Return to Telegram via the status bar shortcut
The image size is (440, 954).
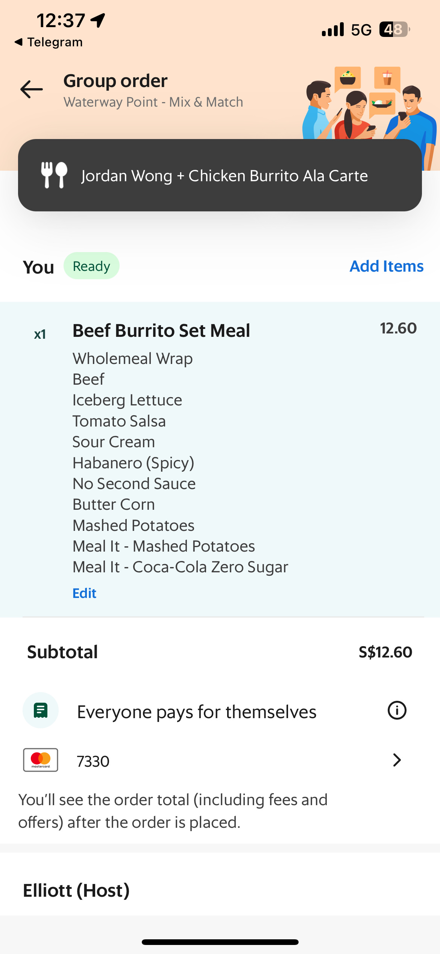[49, 42]
